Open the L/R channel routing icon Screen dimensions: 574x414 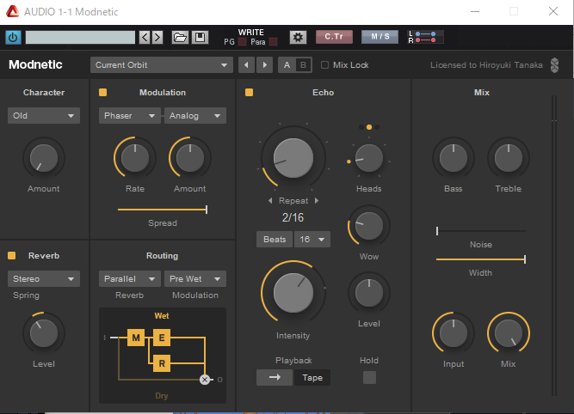tap(426, 37)
